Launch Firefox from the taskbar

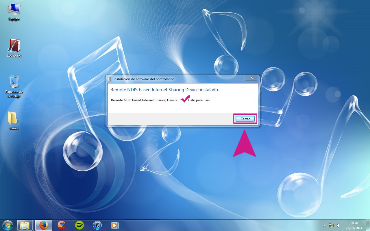click(x=43, y=225)
